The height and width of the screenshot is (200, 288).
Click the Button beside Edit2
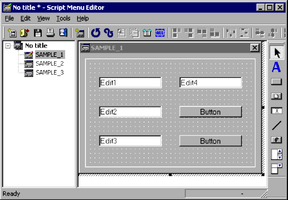point(211,112)
